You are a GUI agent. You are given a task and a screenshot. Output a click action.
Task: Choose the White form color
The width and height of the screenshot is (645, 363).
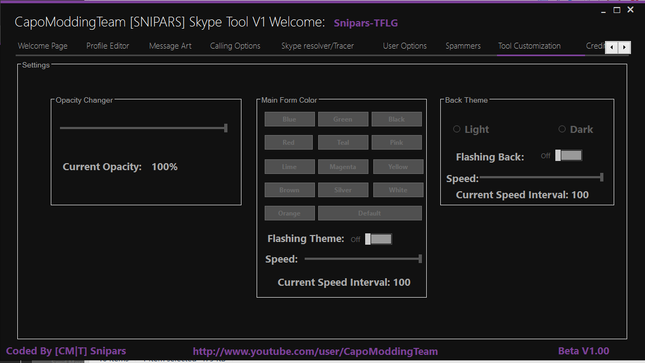(x=398, y=190)
